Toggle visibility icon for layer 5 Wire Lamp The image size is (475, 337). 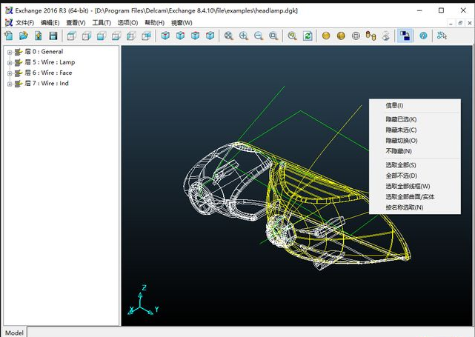[19, 62]
